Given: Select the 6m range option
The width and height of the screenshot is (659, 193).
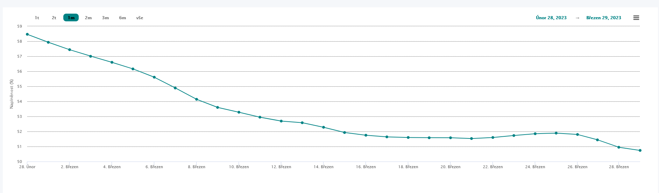Looking at the screenshot, I should pos(122,18).
